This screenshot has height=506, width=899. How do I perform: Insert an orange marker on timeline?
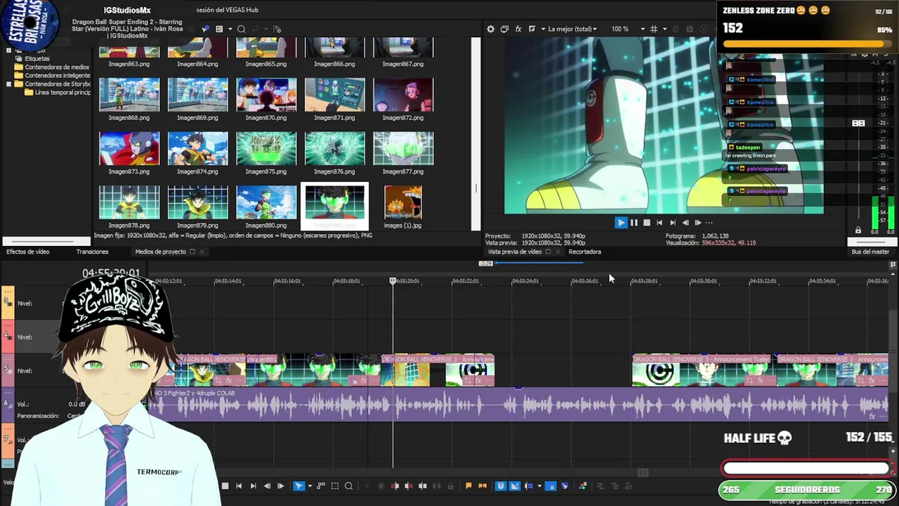(468, 486)
